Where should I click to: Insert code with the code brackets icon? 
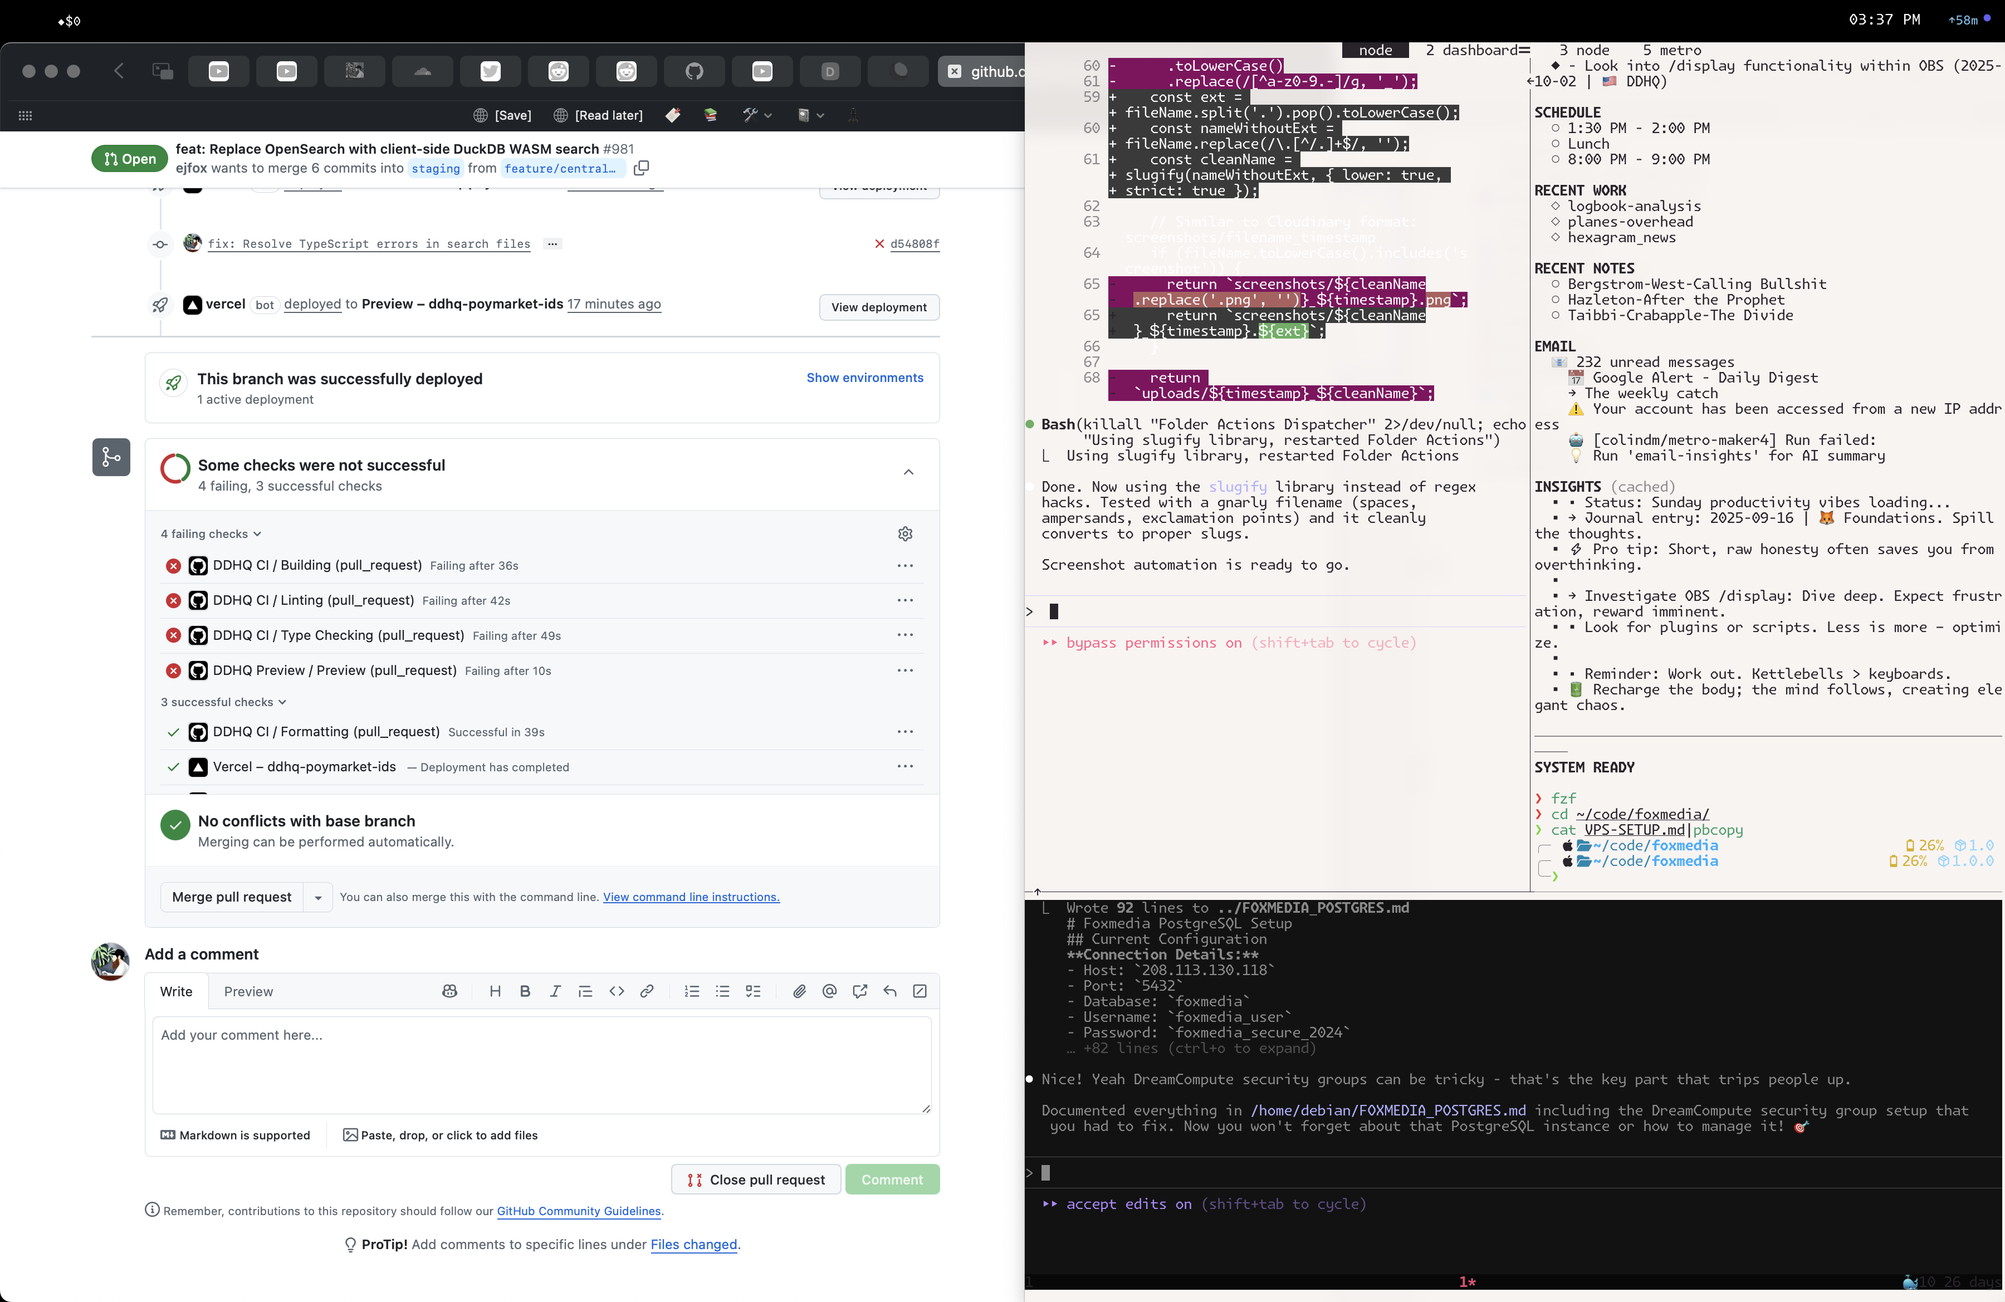tap(616, 991)
